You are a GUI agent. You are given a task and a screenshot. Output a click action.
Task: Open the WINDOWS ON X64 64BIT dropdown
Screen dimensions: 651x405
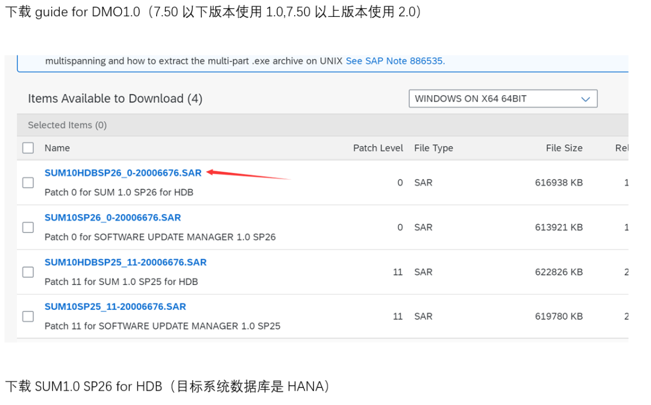[503, 99]
